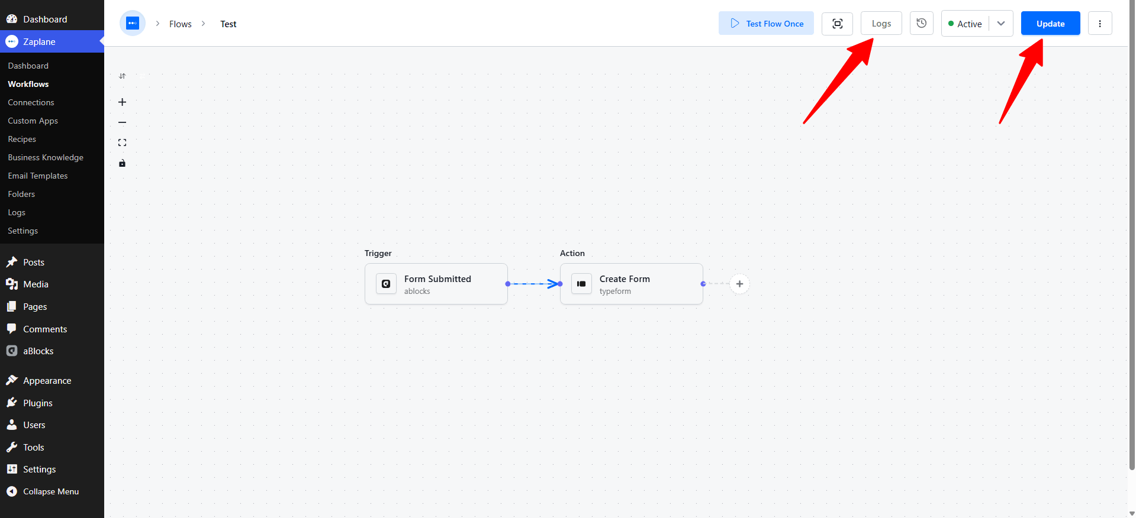Toggle the Active flow status
Image resolution: width=1136 pixels, height=518 pixels.
[x=965, y=24]
